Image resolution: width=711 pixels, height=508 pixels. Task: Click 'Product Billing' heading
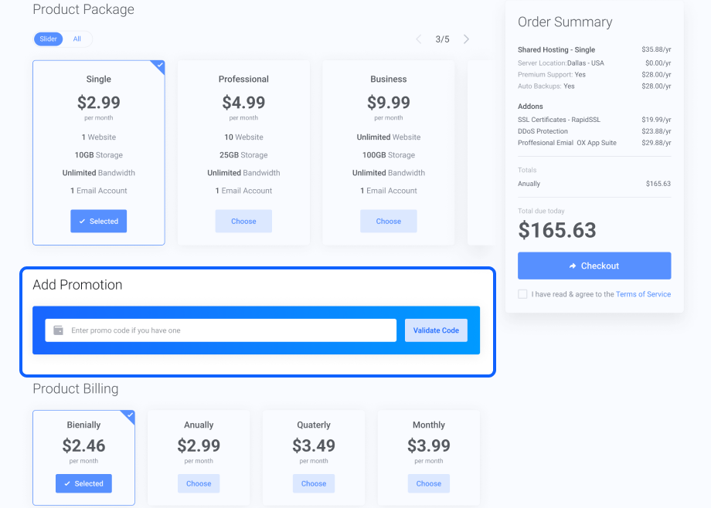tap(76, 389)
